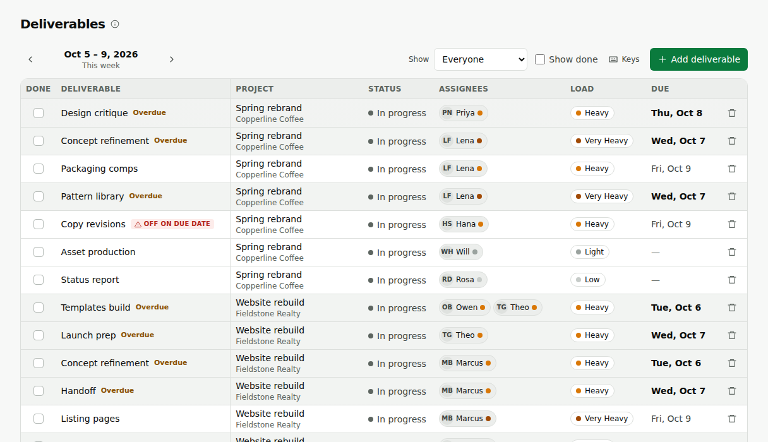Screen dimensions: 768x442
Task: Click the Status column header
Action: click(x=385, y=89)
